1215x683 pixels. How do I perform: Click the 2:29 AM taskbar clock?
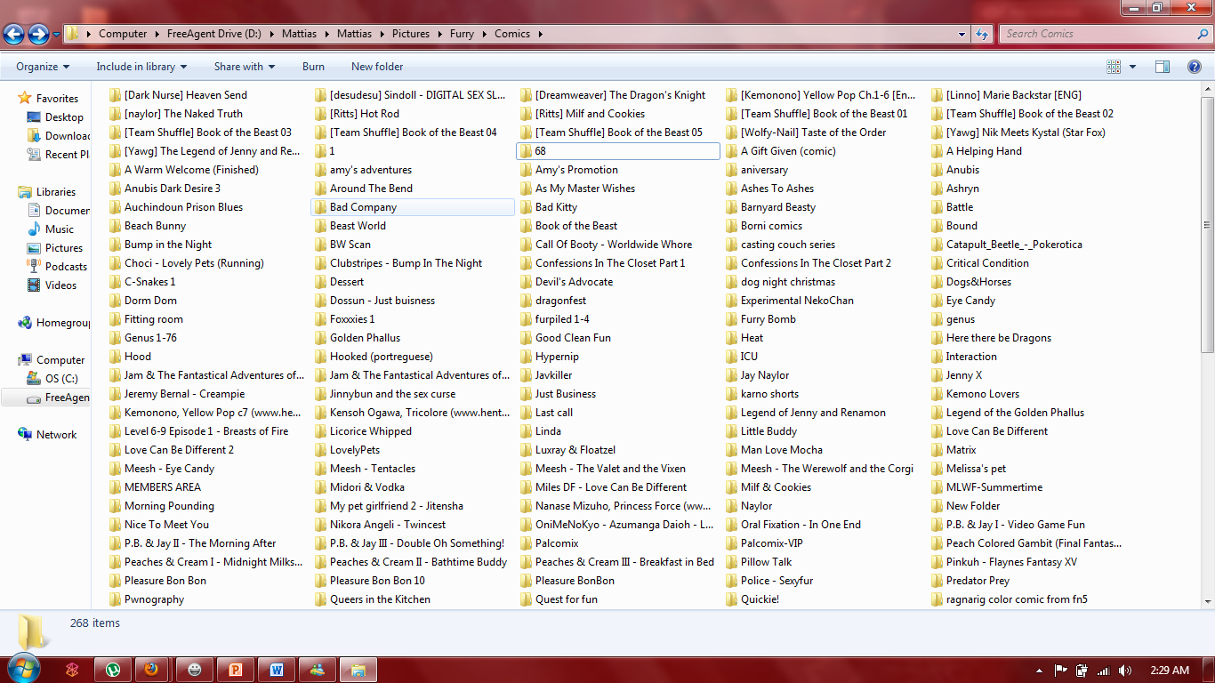pos(1168,671)
